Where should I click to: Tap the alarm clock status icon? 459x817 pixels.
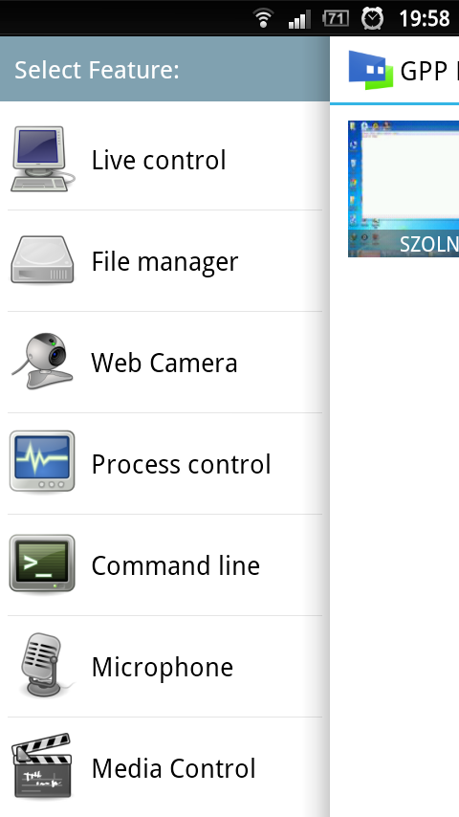pos(373,19)
